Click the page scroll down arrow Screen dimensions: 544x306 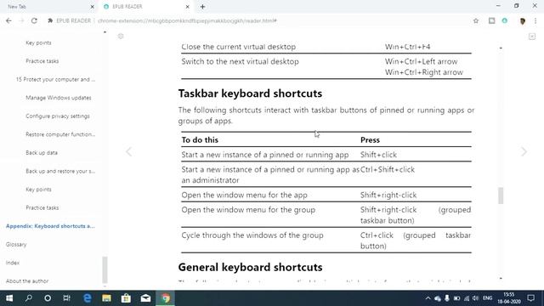pos(501,278)
